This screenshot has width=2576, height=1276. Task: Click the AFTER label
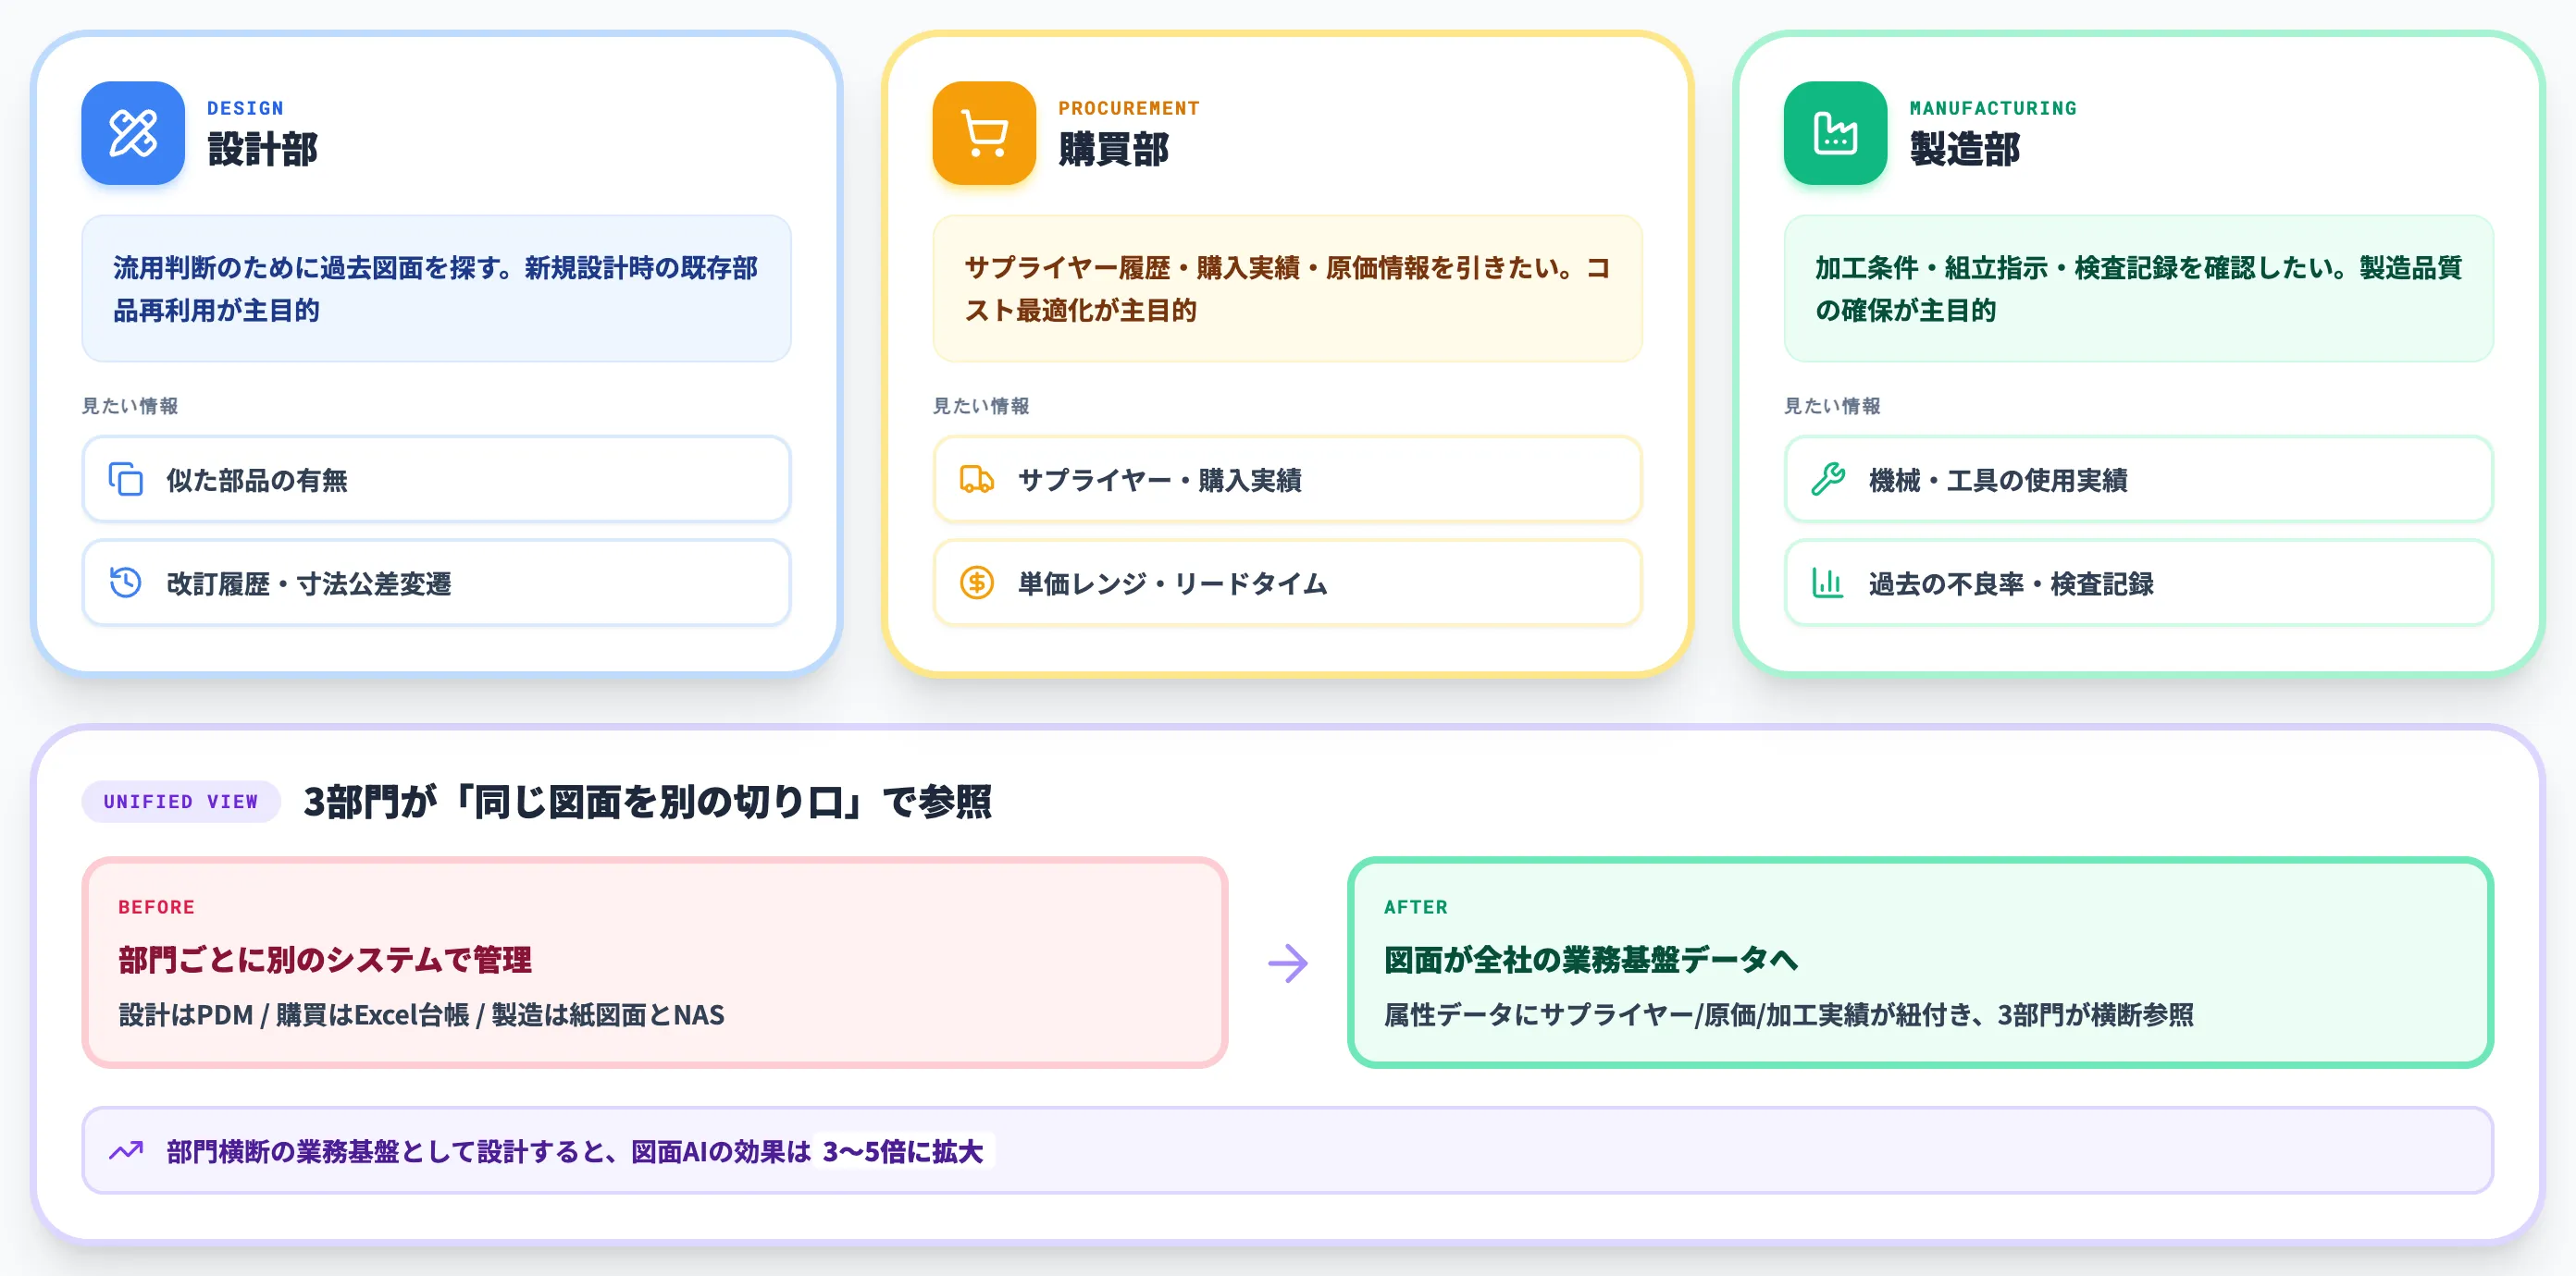(1416, 907)
